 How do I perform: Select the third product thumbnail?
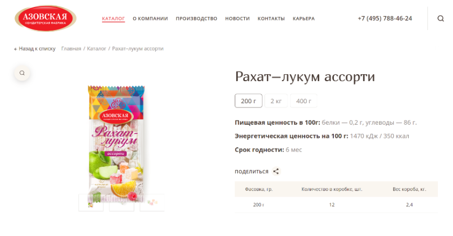pos(152,203)
